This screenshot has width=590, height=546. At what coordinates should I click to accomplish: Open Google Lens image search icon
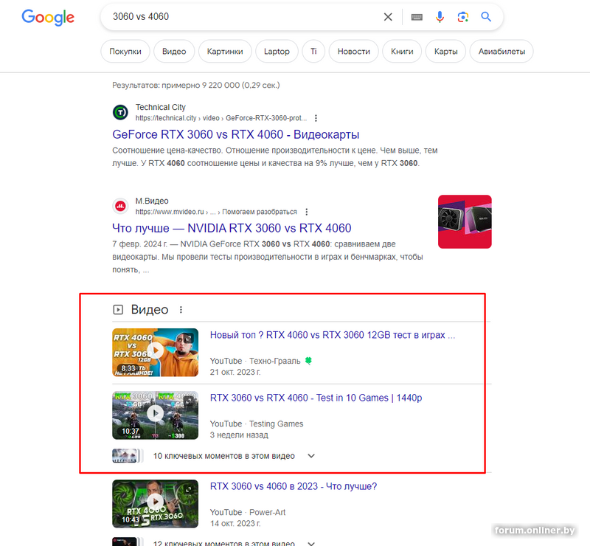coord(463,17)
